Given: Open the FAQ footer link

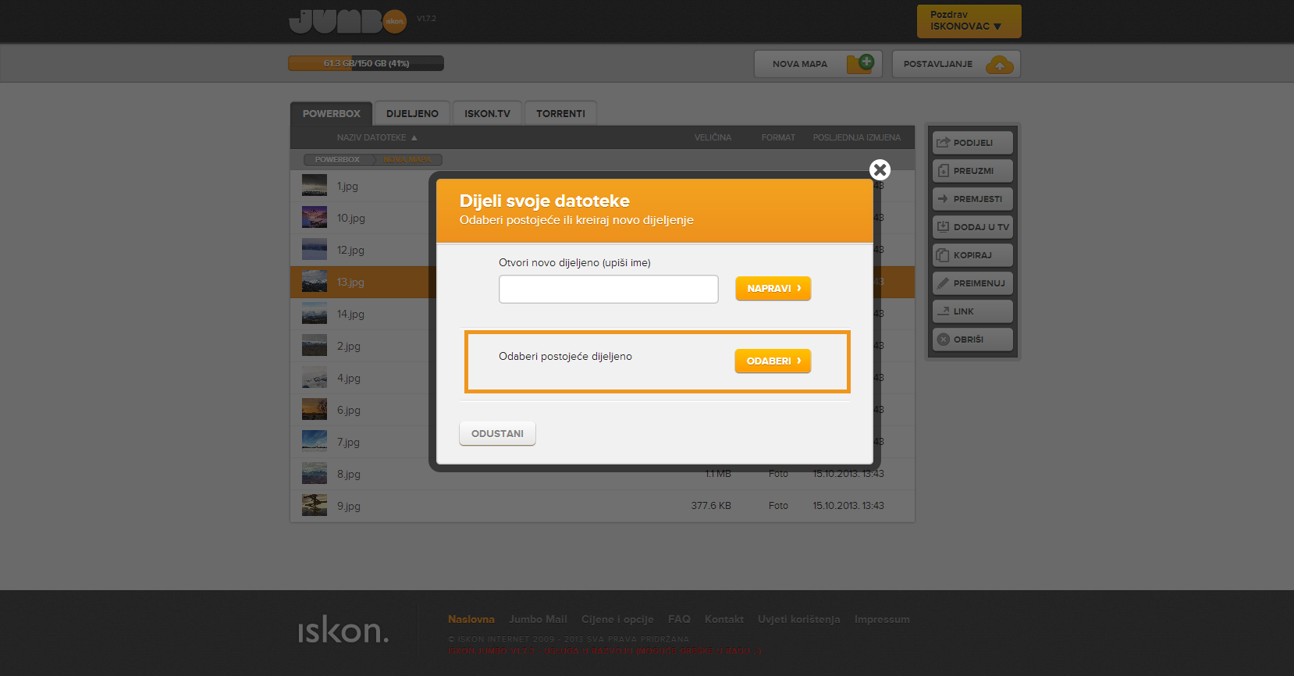Looking at the screenshot, I should point(679,619).
